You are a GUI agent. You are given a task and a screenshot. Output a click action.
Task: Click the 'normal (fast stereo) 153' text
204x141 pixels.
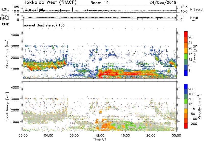coord(44,25)
